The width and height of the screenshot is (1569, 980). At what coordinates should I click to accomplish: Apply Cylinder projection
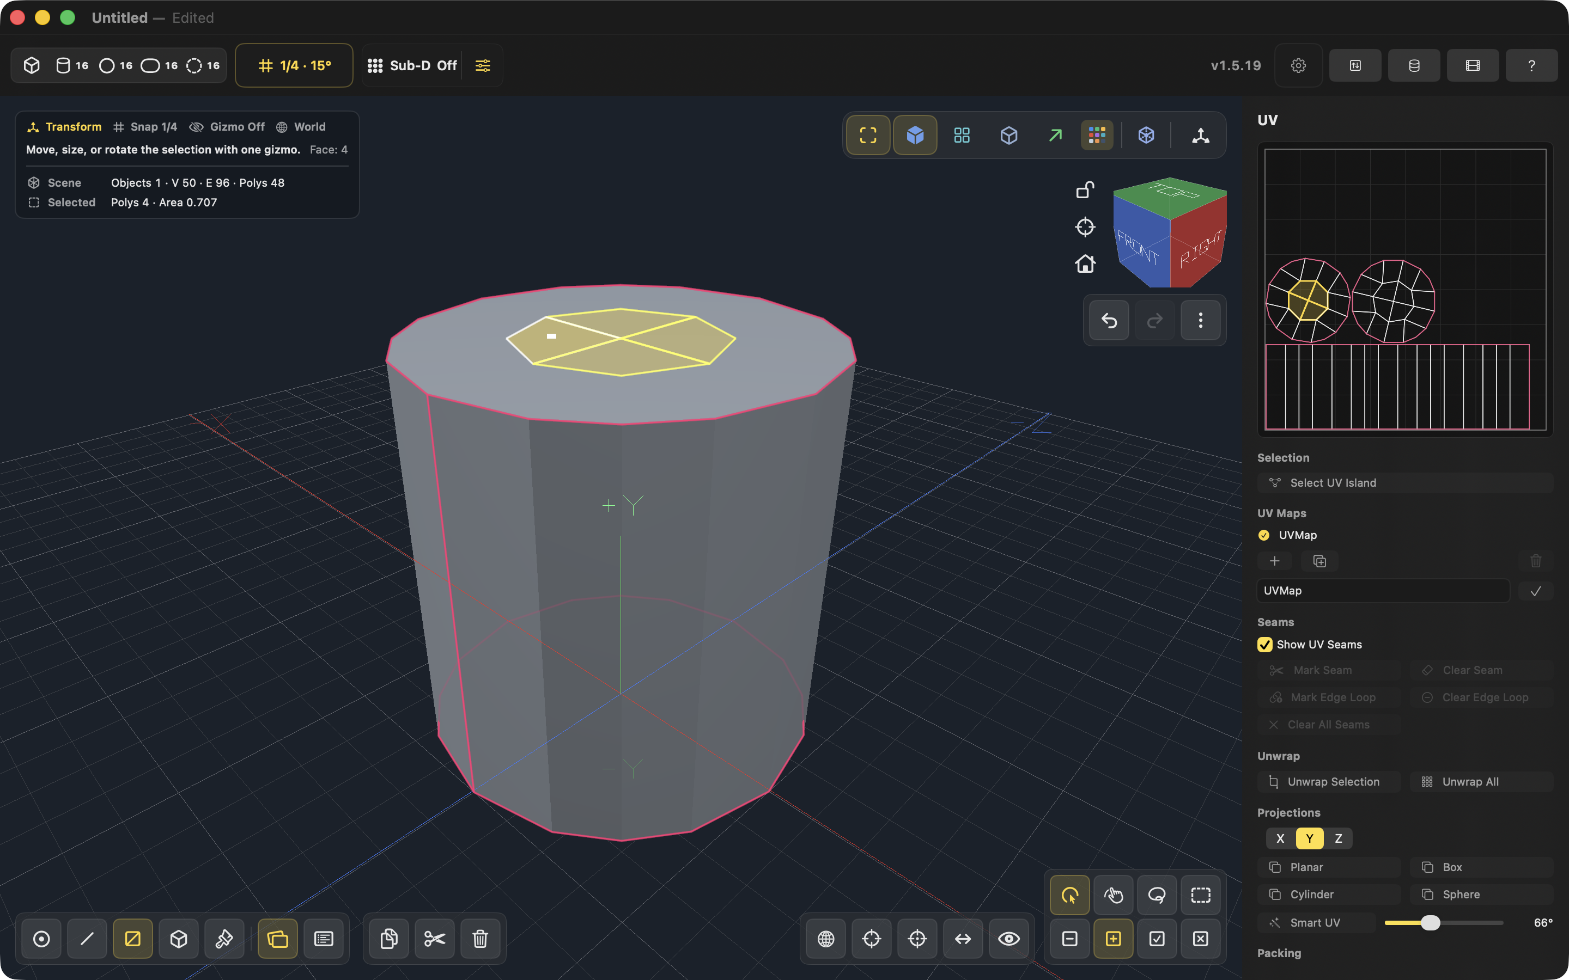pyautogui.click(x=1329, y=895)
